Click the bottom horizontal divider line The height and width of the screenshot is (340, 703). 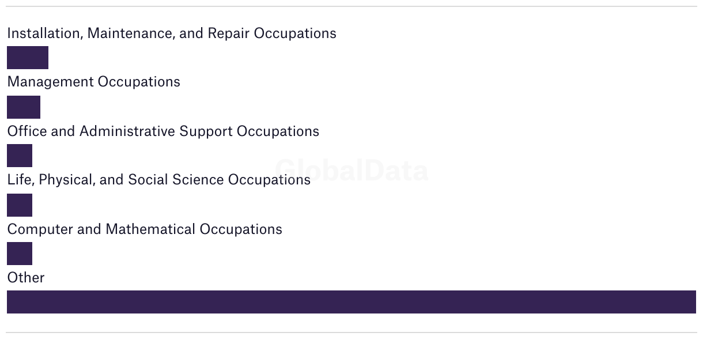[352, 333]
